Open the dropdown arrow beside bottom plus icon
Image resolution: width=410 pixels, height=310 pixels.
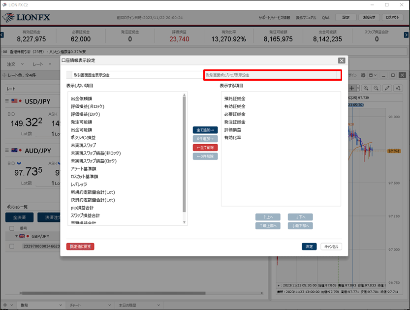pos(11,305)
